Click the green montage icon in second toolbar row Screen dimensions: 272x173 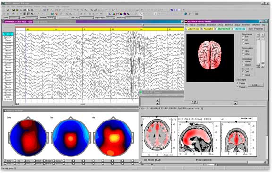point(52,14)
